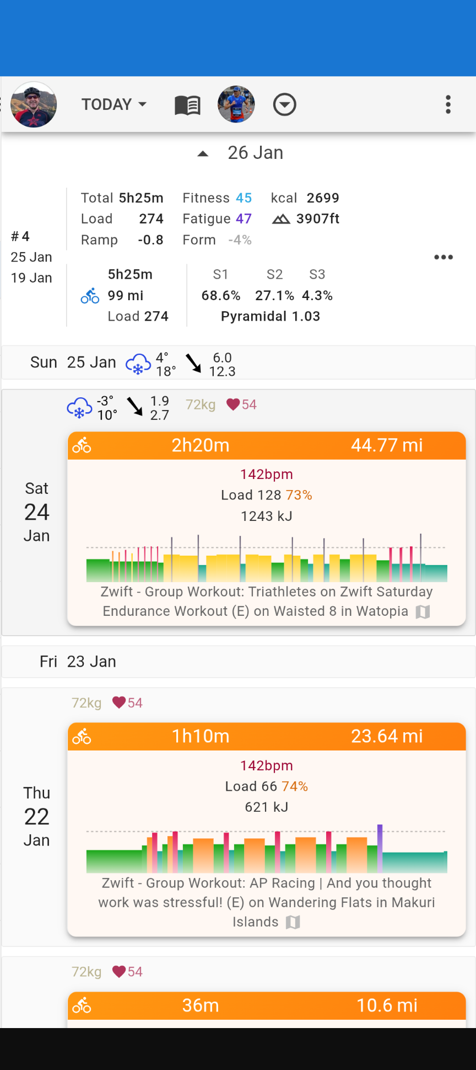The height and width of the screenshot is (1070, 476).
Task: Open the 1h10m Thursday ride header
Action: [x=267, y=736]
